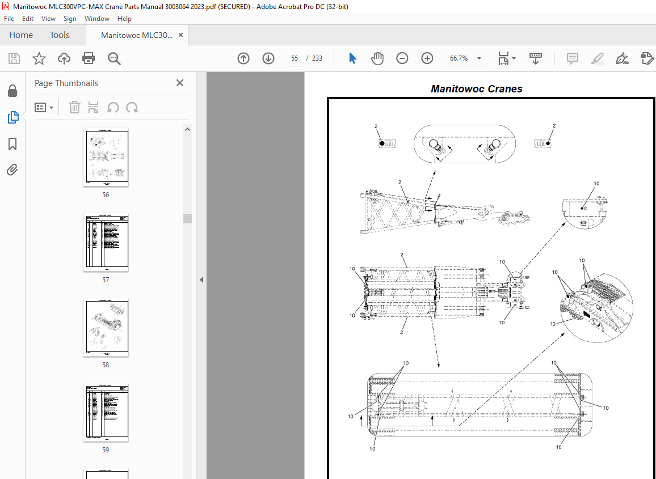Viewport: 656px width, 479px height.
Task: Open the Window menu
Action: (96, 18)
